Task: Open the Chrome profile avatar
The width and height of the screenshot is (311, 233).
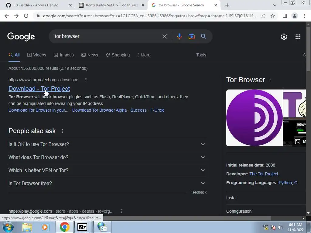Action: [295, 16]
